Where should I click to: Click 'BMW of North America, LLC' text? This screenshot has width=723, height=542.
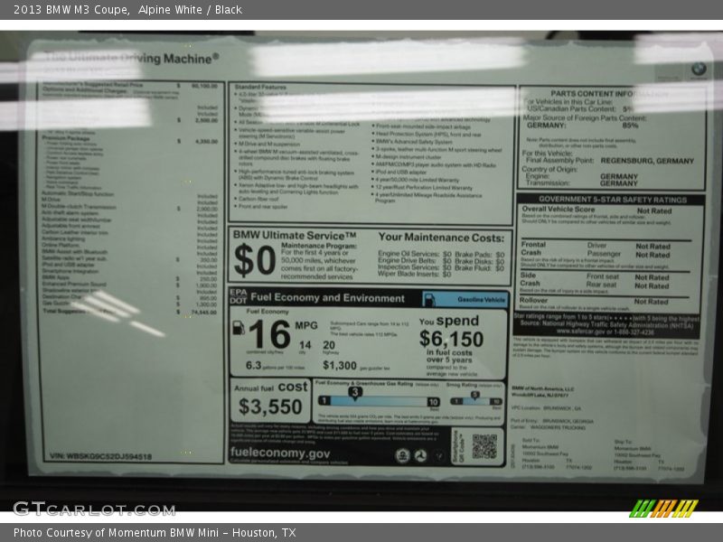click(x=543, y=389)
